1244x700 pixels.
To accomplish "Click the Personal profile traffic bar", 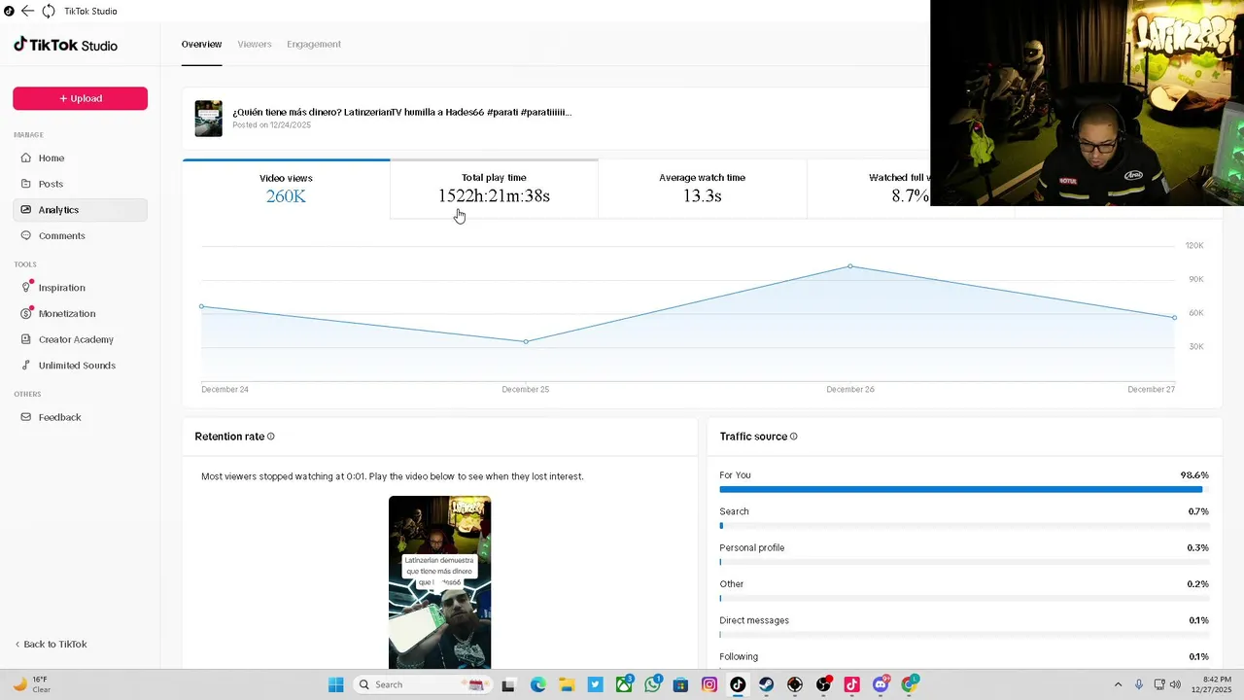I will [964, 562].
